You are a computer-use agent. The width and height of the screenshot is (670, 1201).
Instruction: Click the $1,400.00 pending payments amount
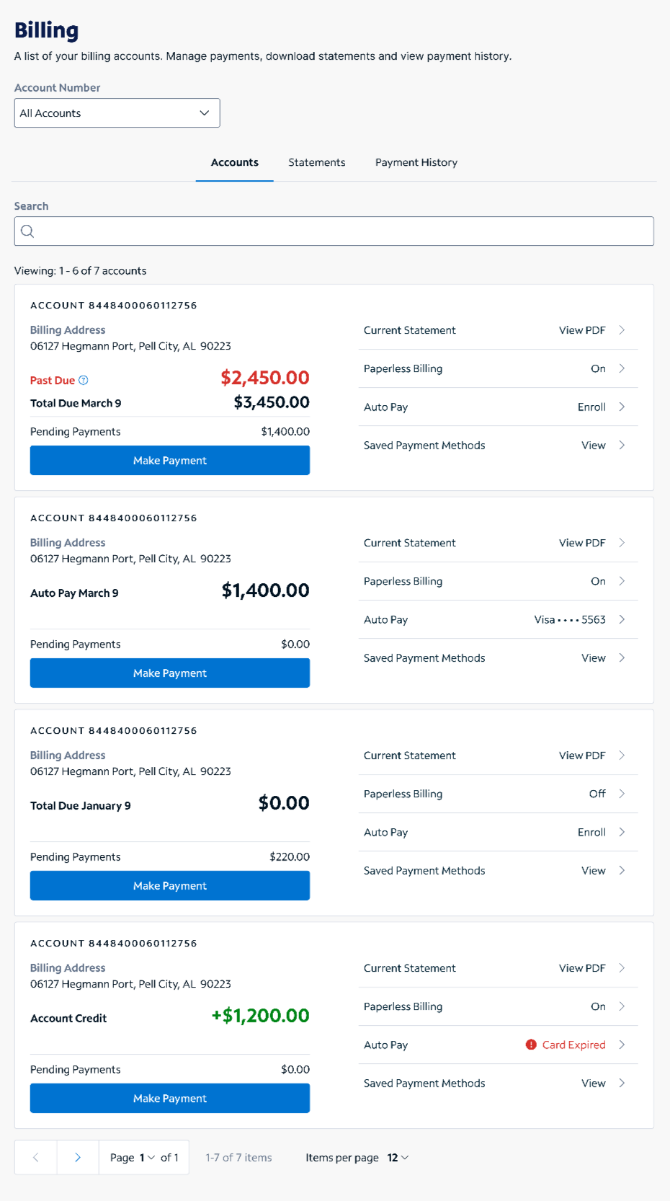point(285,432)
